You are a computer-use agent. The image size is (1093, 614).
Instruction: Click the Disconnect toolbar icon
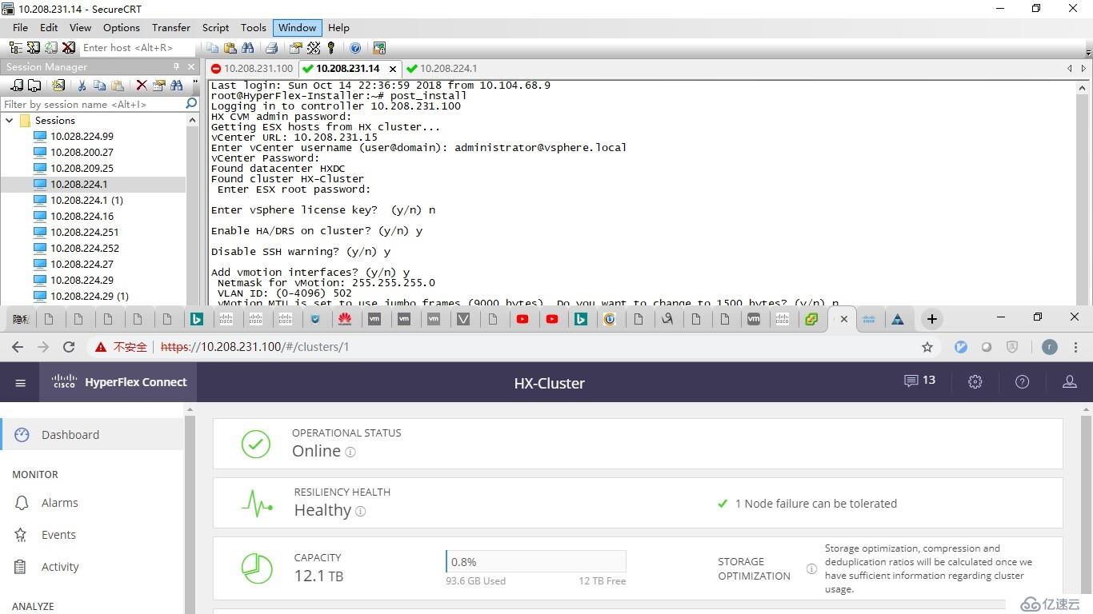pyautogui.click(x=68, y=48)
